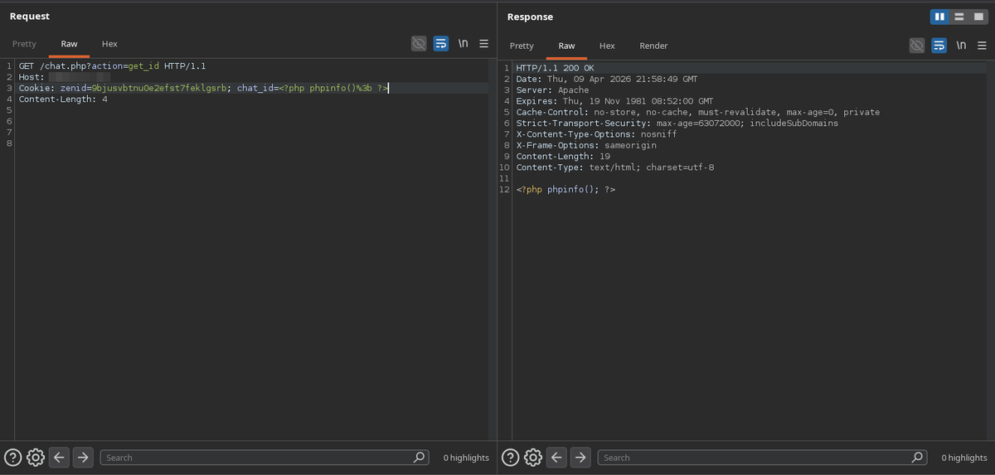Open the Request Hex tab
The width and height of the screenshot is (995, 475).
pyautogui.click(x=109, y=44)
